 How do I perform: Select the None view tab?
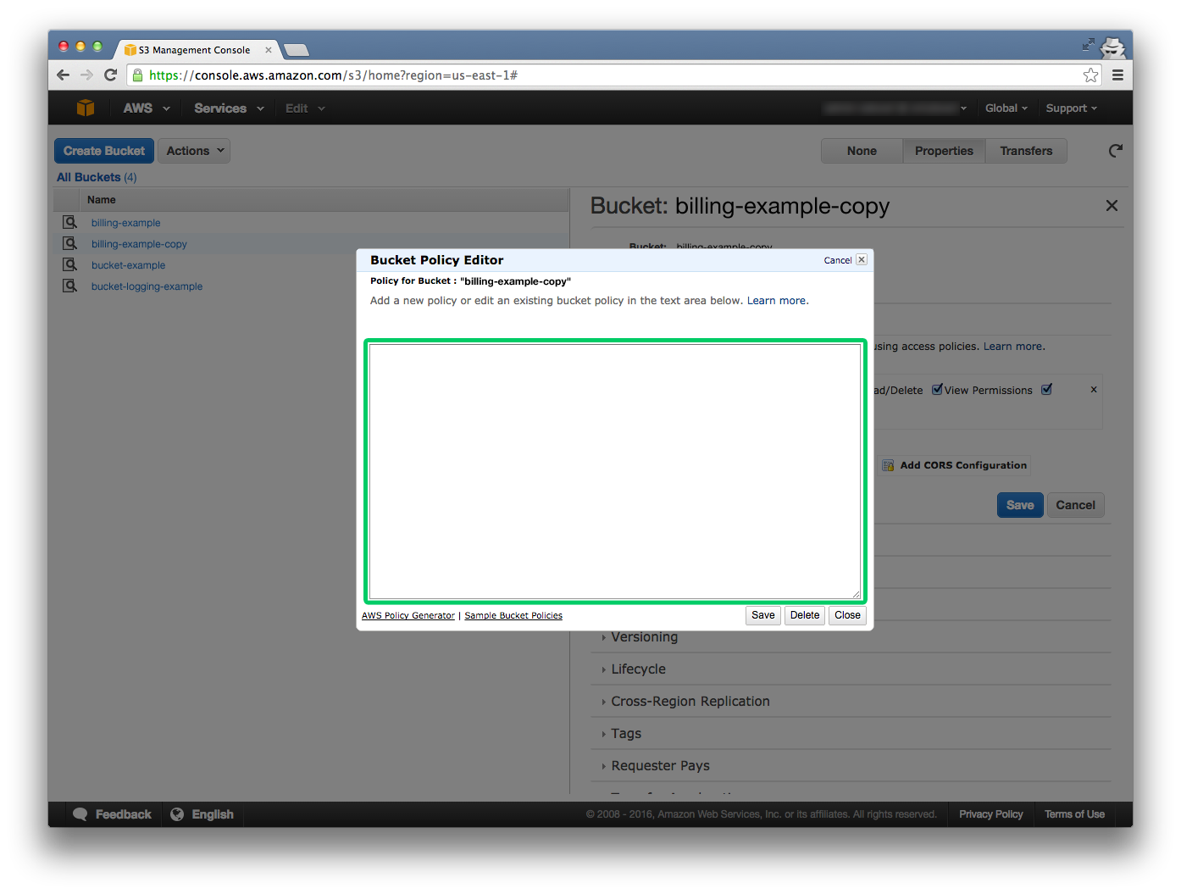[x=862, y=151]
